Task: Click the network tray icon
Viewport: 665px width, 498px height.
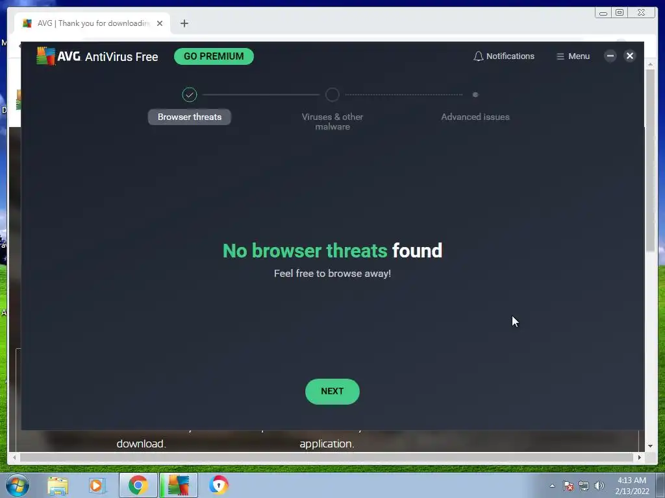Action: click(x=584, y=486)
